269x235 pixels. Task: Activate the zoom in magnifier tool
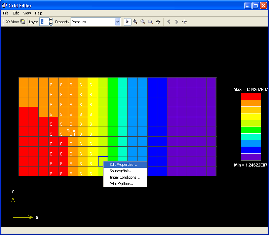135,22
